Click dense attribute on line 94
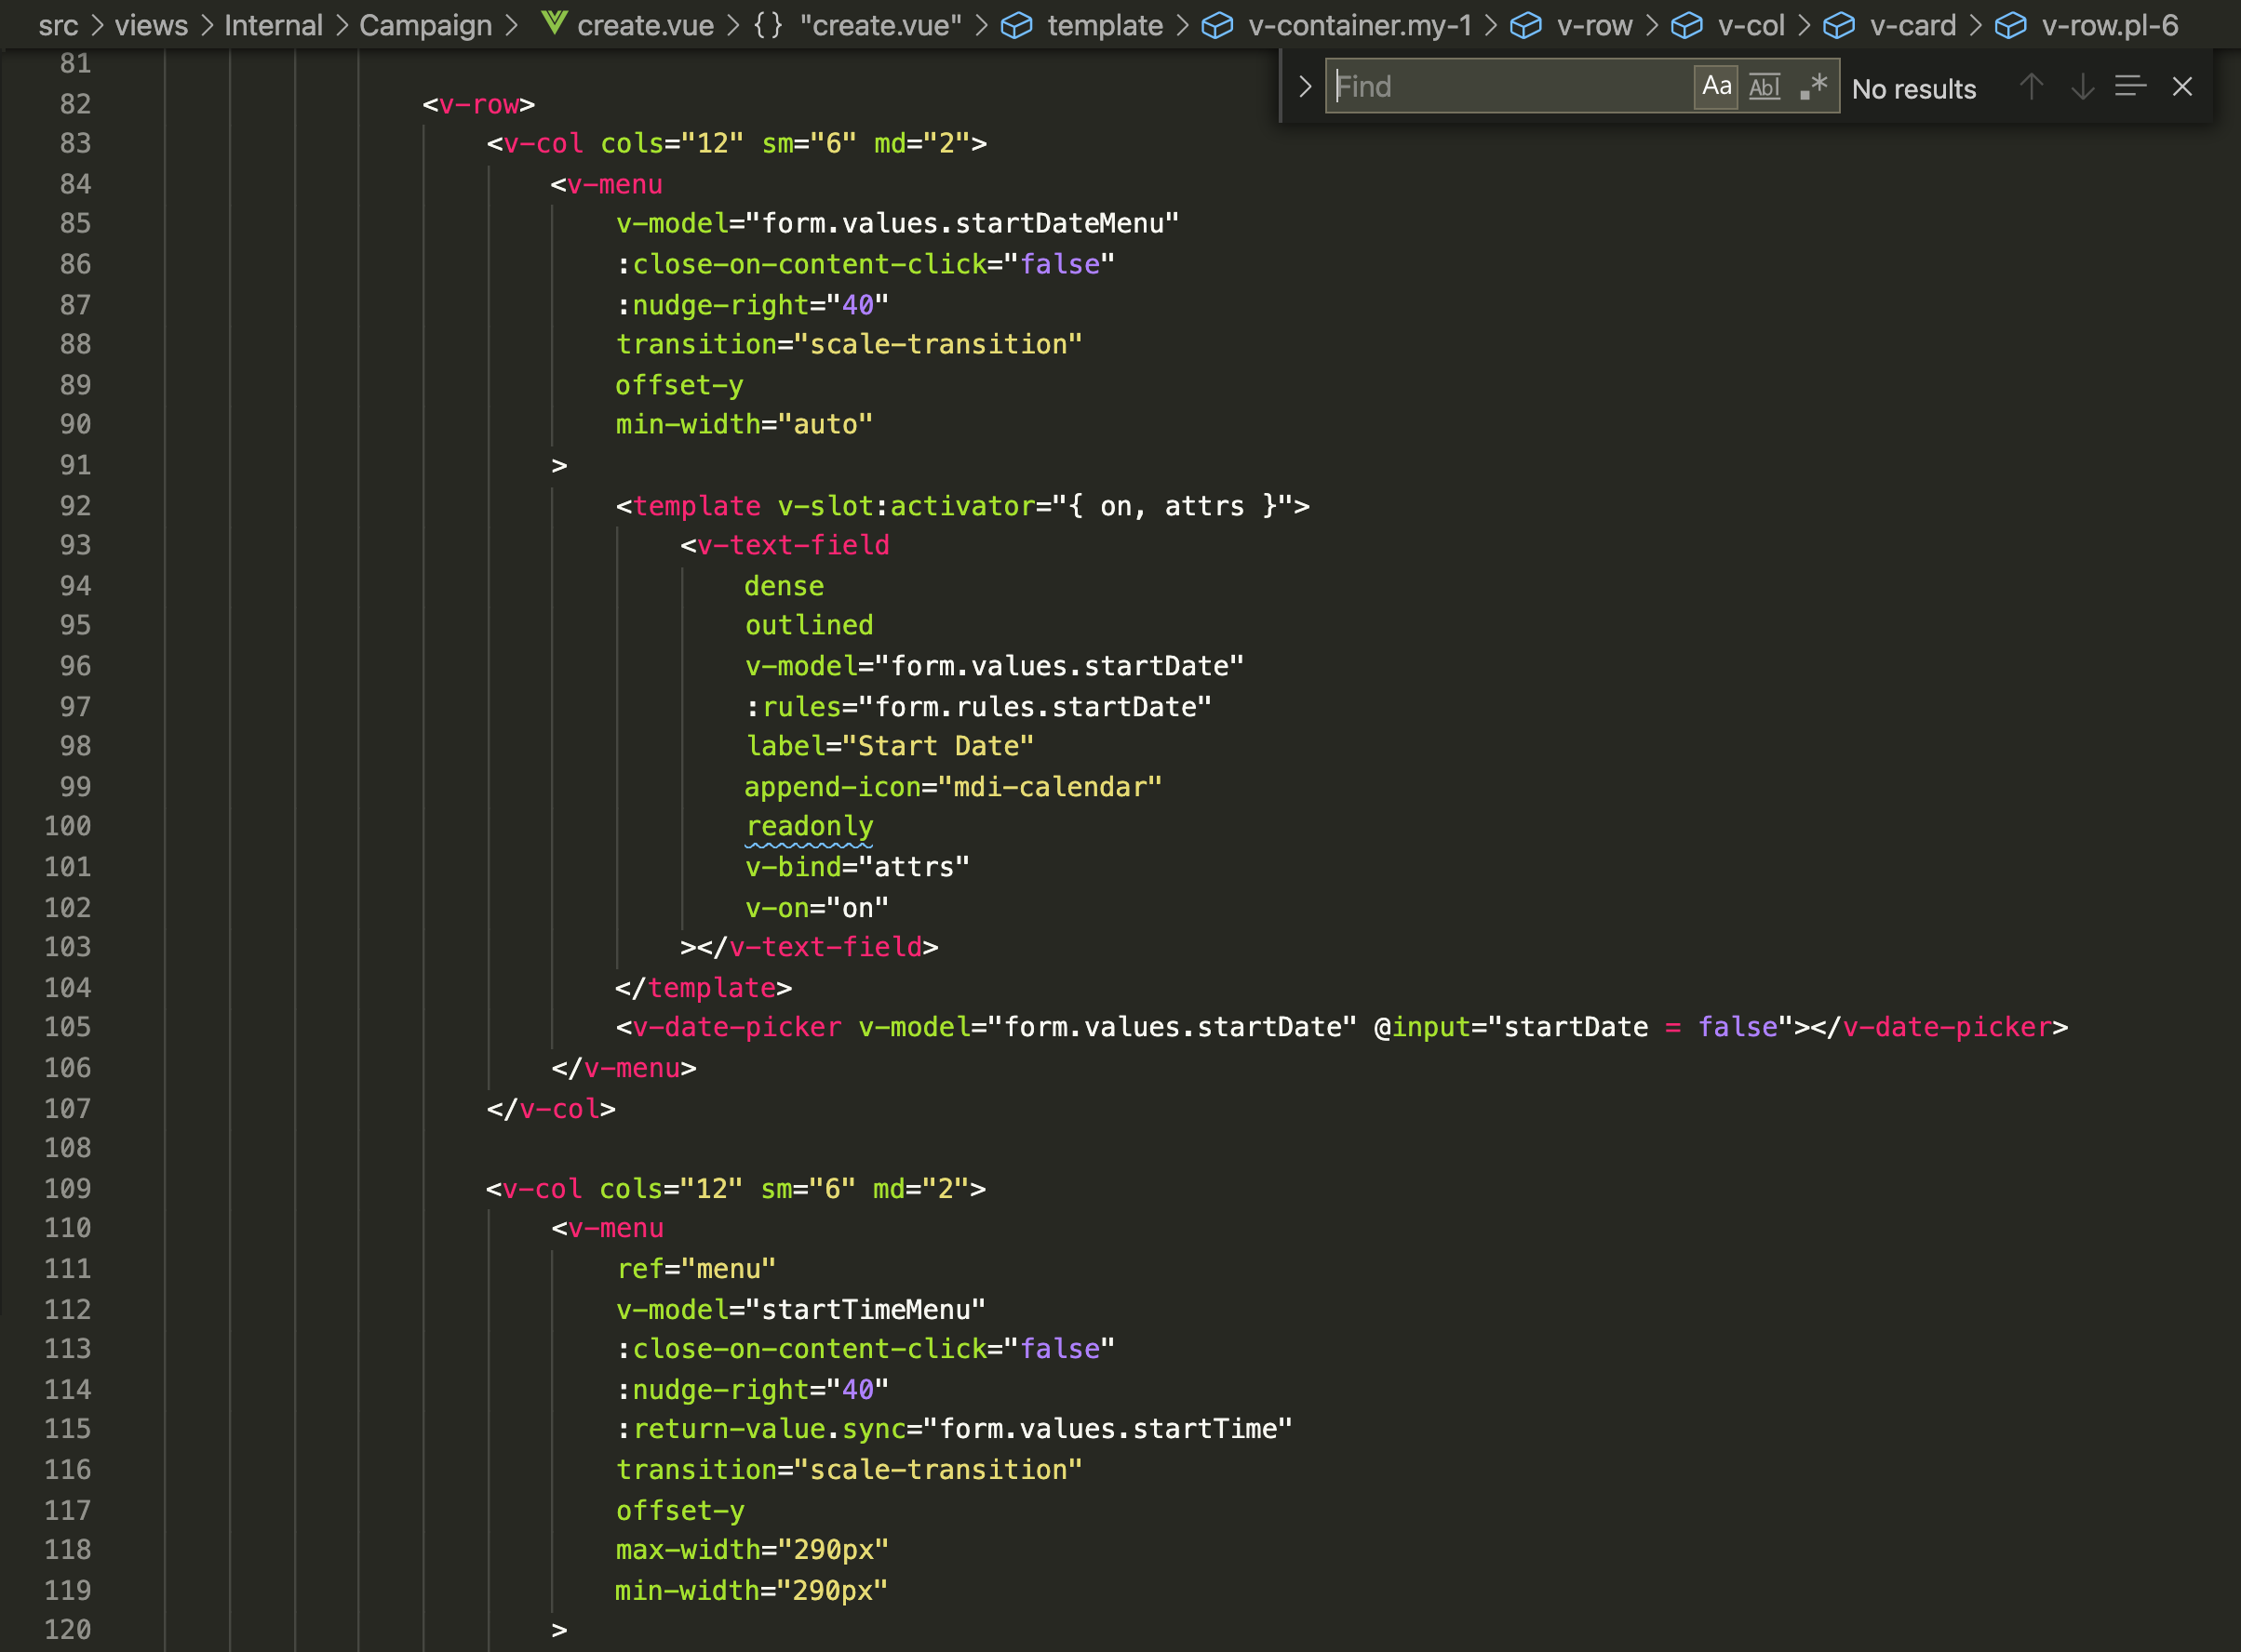2241x1652 pixels. point(785,586)
